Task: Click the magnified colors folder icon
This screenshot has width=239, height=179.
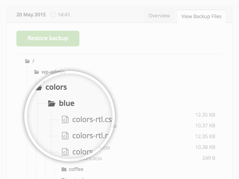Action: click(x=38, y=88)
